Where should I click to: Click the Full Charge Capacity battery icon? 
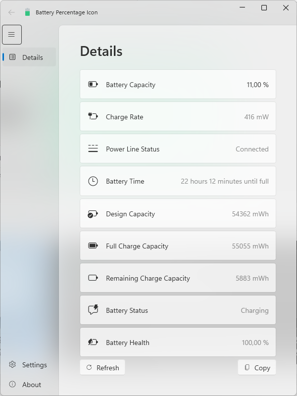click(93, 246)
